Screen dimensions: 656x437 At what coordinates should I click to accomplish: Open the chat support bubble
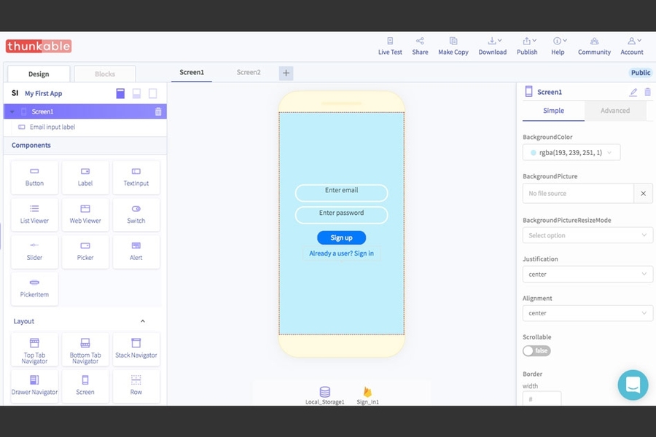pos(633,385)
